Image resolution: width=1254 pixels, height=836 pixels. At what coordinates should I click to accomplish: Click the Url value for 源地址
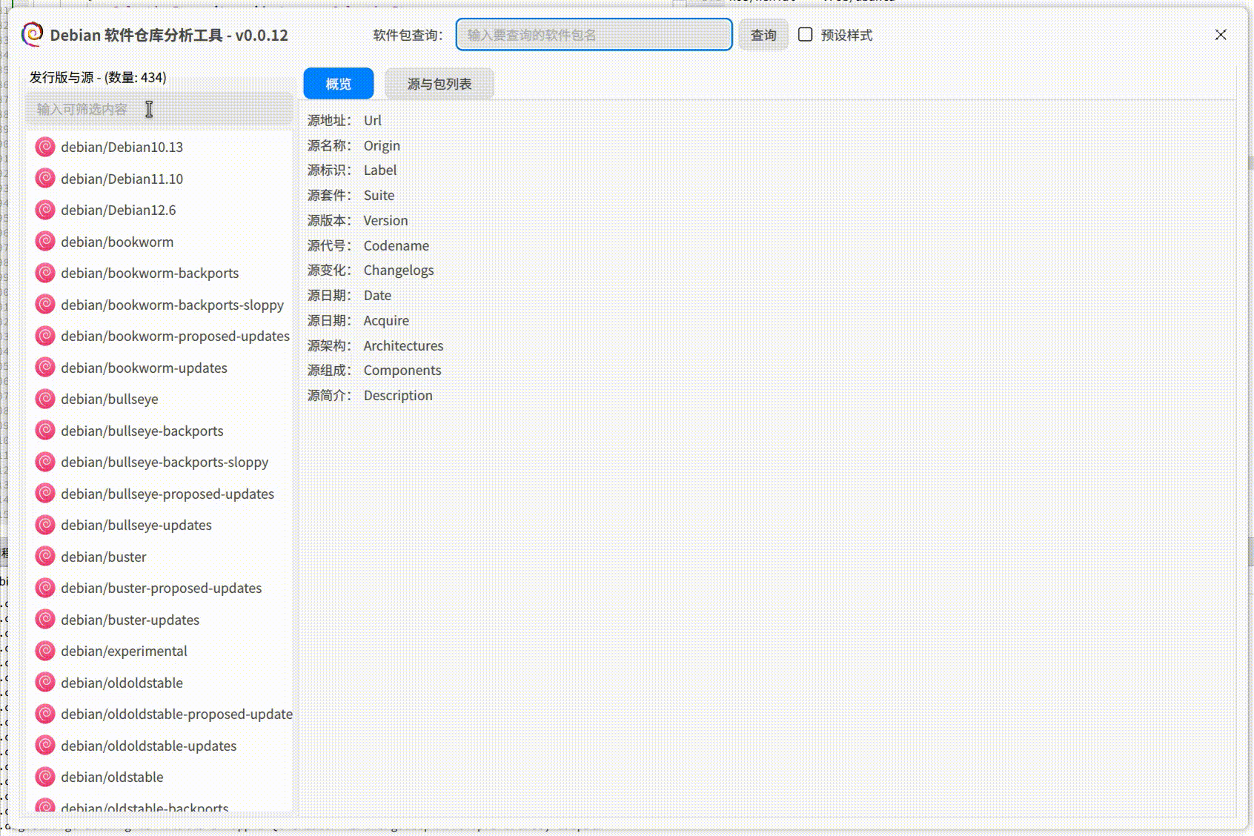click(373, 120)
